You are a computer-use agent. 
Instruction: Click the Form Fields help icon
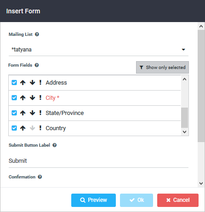37,65
